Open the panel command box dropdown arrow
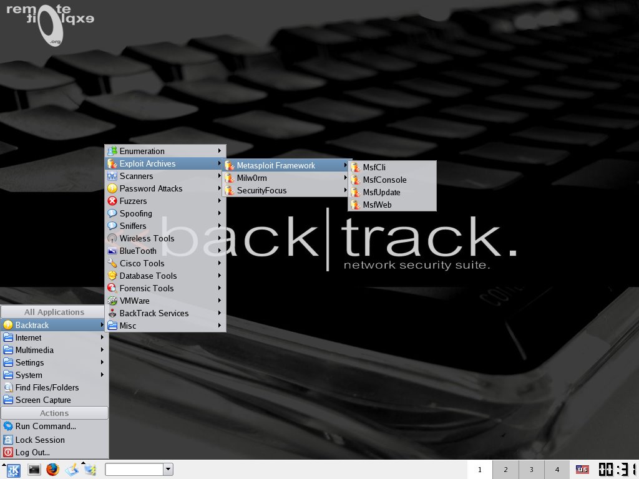This screenshot has height=479, width=639. click(x=168, y=469)
